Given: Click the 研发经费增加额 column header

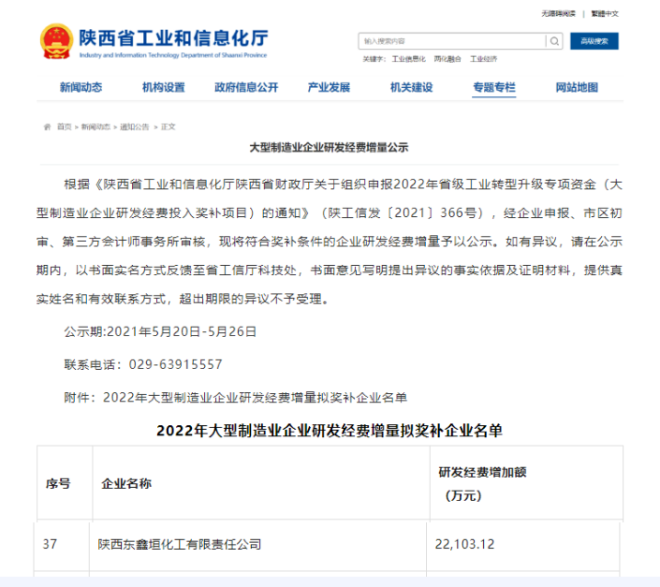Looking at the screenshot, I should tap(483, 472).
